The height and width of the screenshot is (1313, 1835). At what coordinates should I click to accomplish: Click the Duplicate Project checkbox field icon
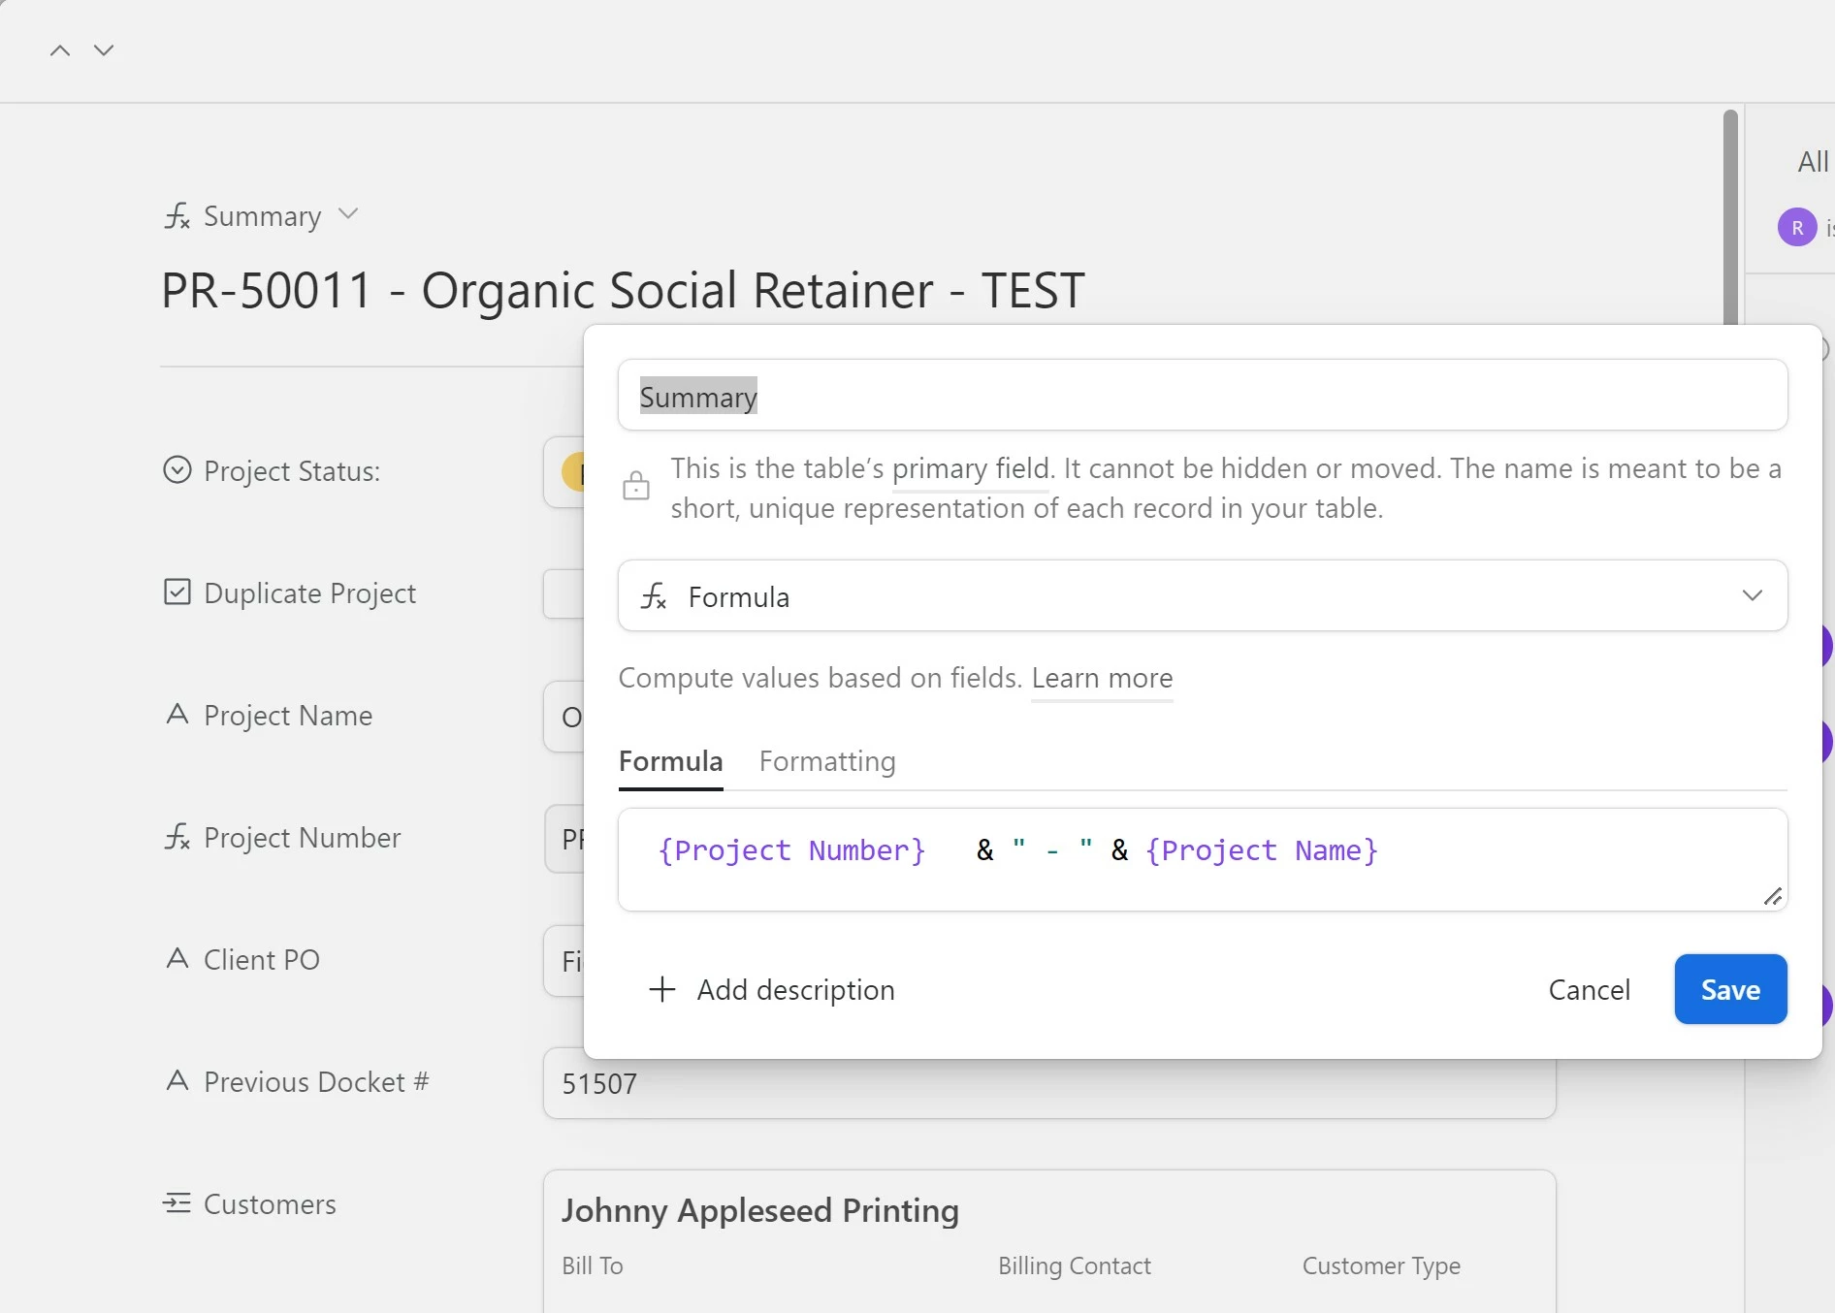pyautogui.click(x=177, y=592)
